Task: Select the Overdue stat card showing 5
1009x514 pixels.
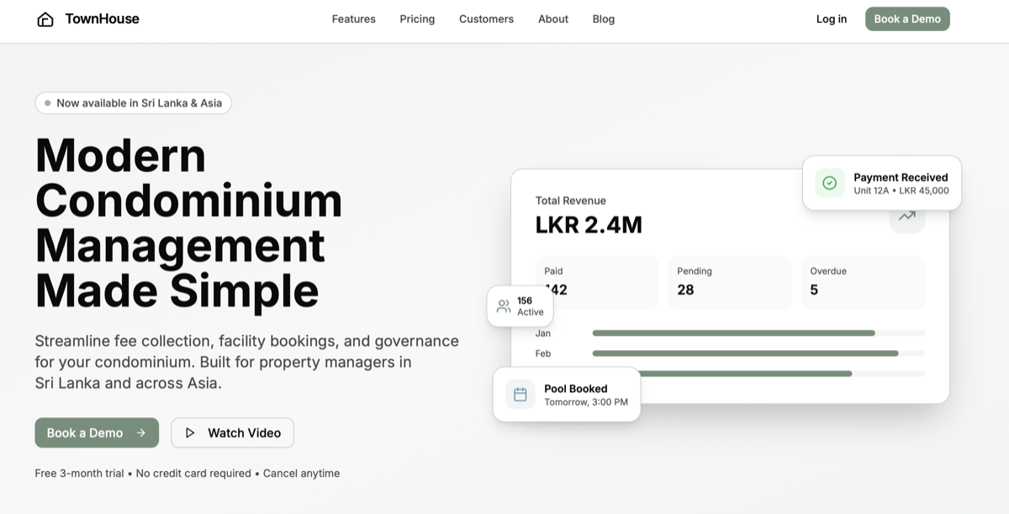Action: (862, 282)
